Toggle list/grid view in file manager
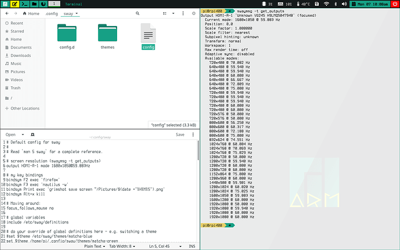The width and height of the screenshot is (400, 250). [165, 13]
